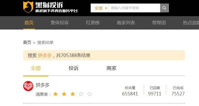Viewport: 199px width, 106px height.
Task: Switch to the 商家 results tab
Action: pos(111,68)
